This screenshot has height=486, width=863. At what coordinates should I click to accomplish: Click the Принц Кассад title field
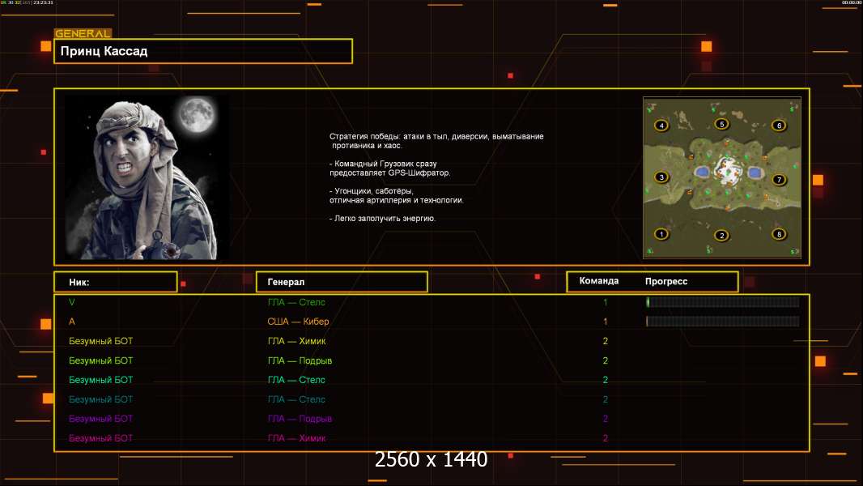[203, 51]
